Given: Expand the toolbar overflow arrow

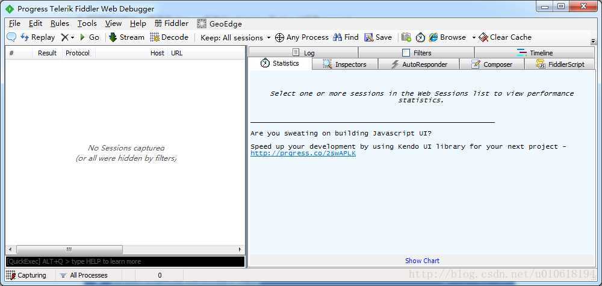Looking at the screenshot, I should click(593, 41).
